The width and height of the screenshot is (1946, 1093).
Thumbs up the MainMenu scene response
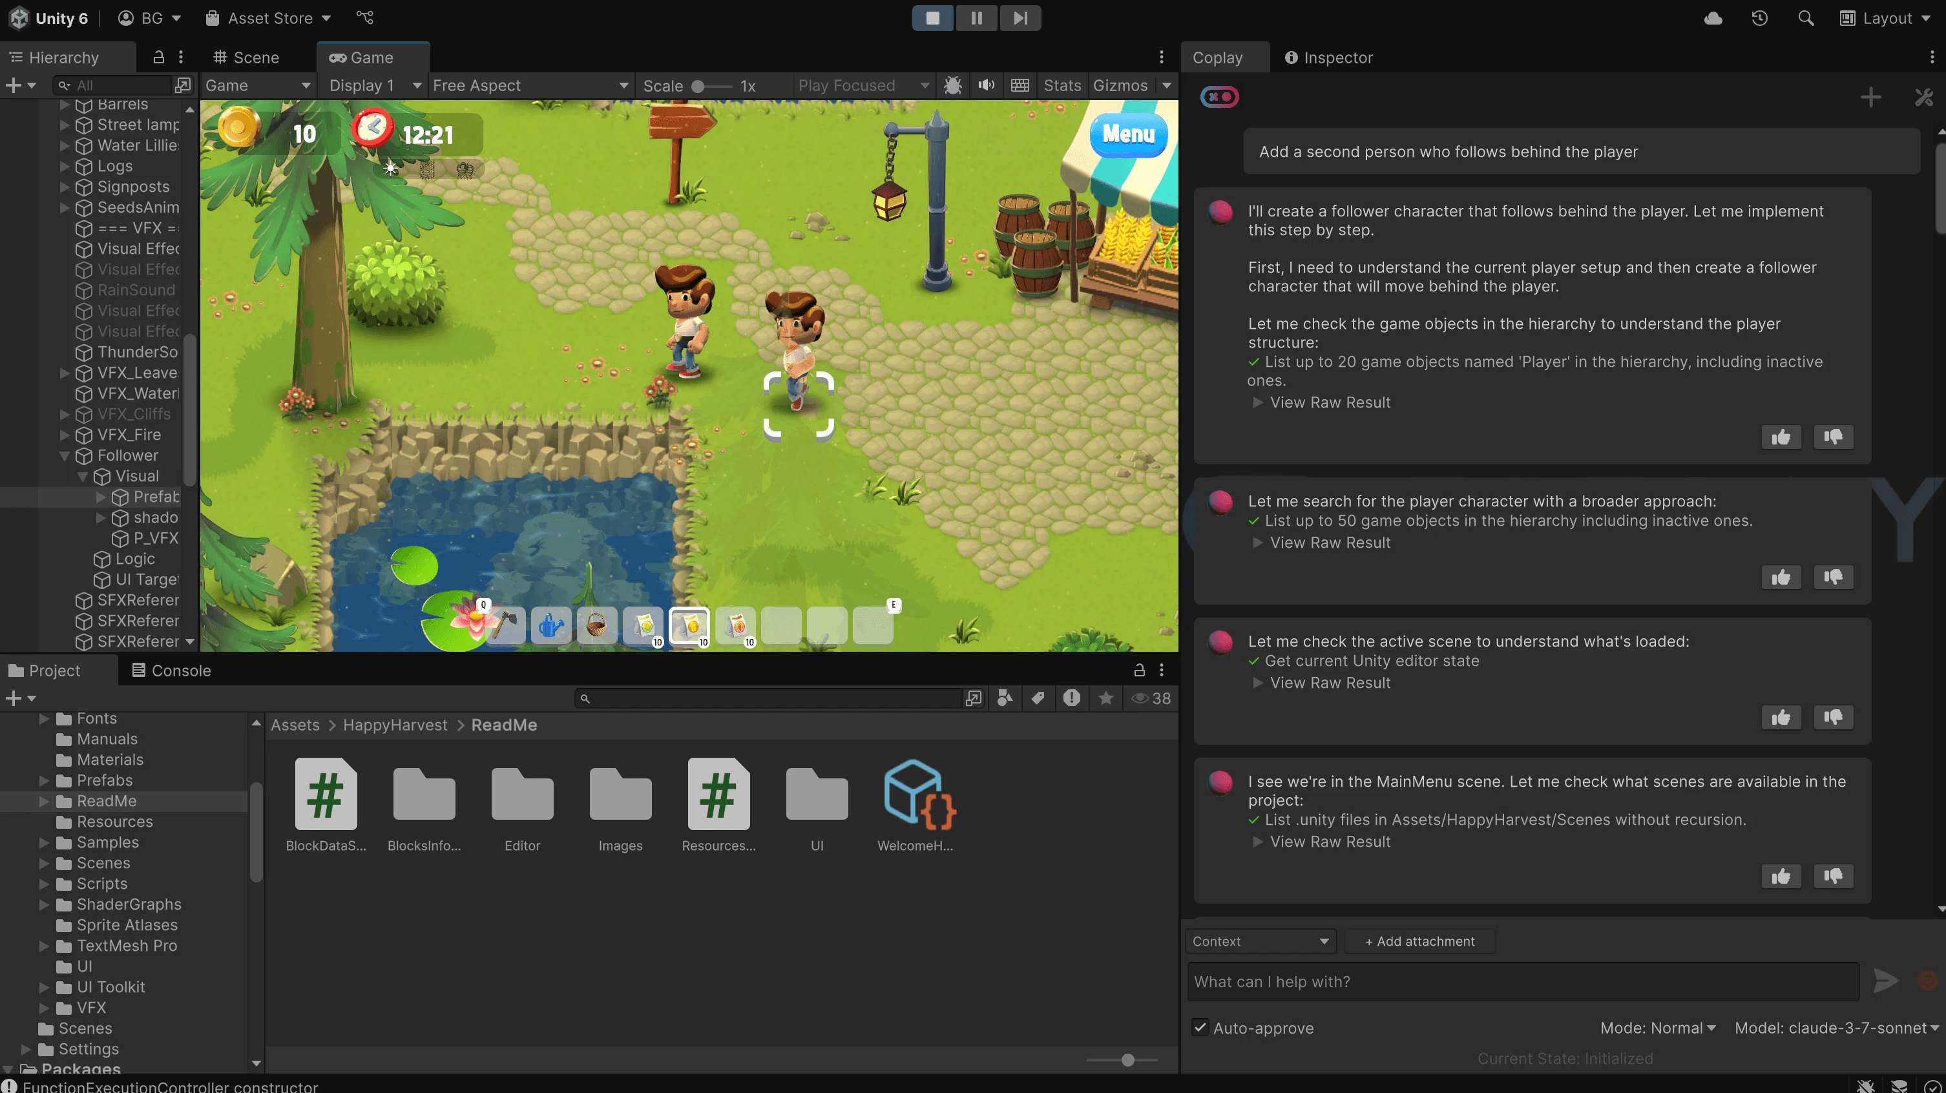[x=1781, y=875]
